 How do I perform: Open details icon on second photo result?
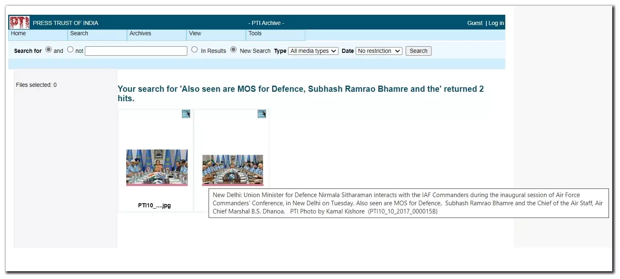click(262, 114)
